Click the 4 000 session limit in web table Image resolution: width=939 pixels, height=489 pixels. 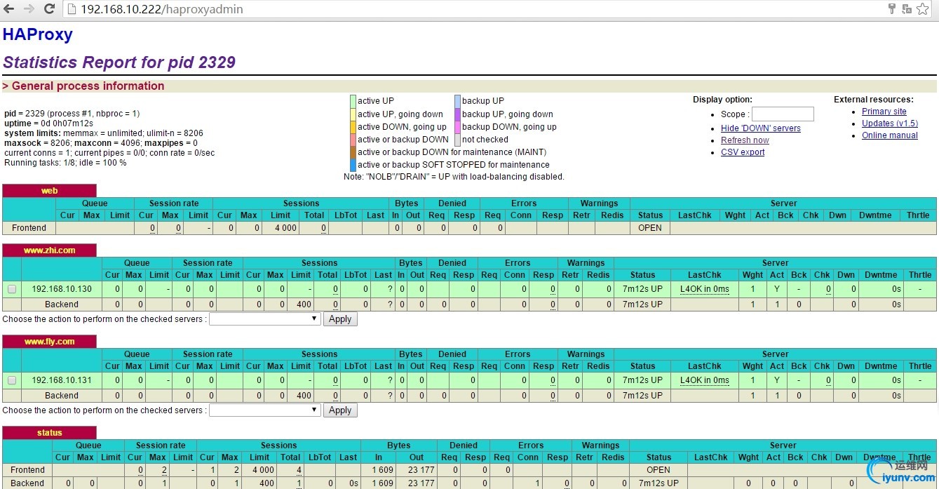[281, 228]
